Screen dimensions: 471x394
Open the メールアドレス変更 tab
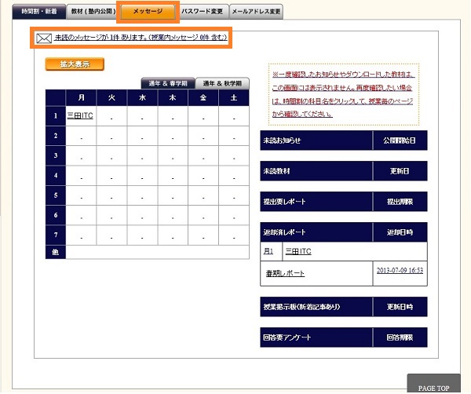(256, 12)
